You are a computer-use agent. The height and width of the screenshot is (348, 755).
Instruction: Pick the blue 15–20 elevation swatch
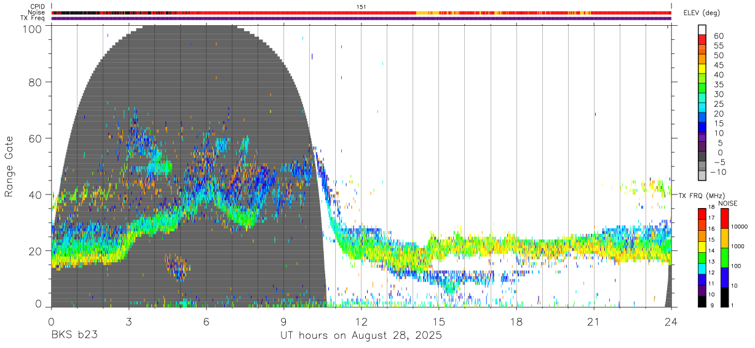pyautogui.click(x=702, y=118)
